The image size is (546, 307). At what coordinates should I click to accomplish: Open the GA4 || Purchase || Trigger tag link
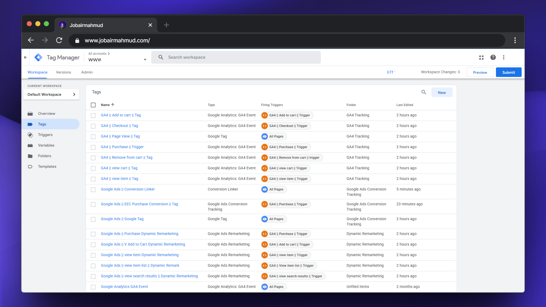122,147
